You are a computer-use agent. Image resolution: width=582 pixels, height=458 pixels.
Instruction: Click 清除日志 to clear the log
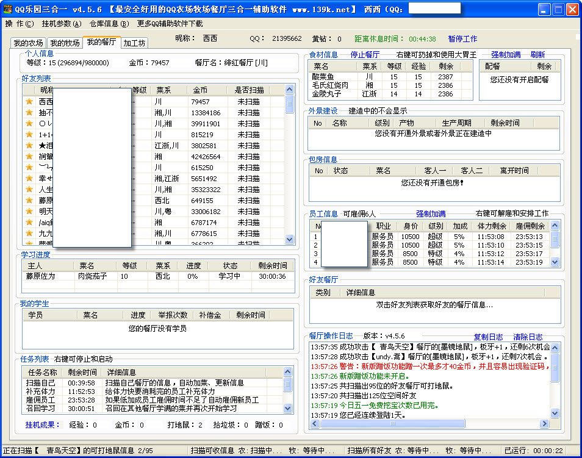coord(528,337)
